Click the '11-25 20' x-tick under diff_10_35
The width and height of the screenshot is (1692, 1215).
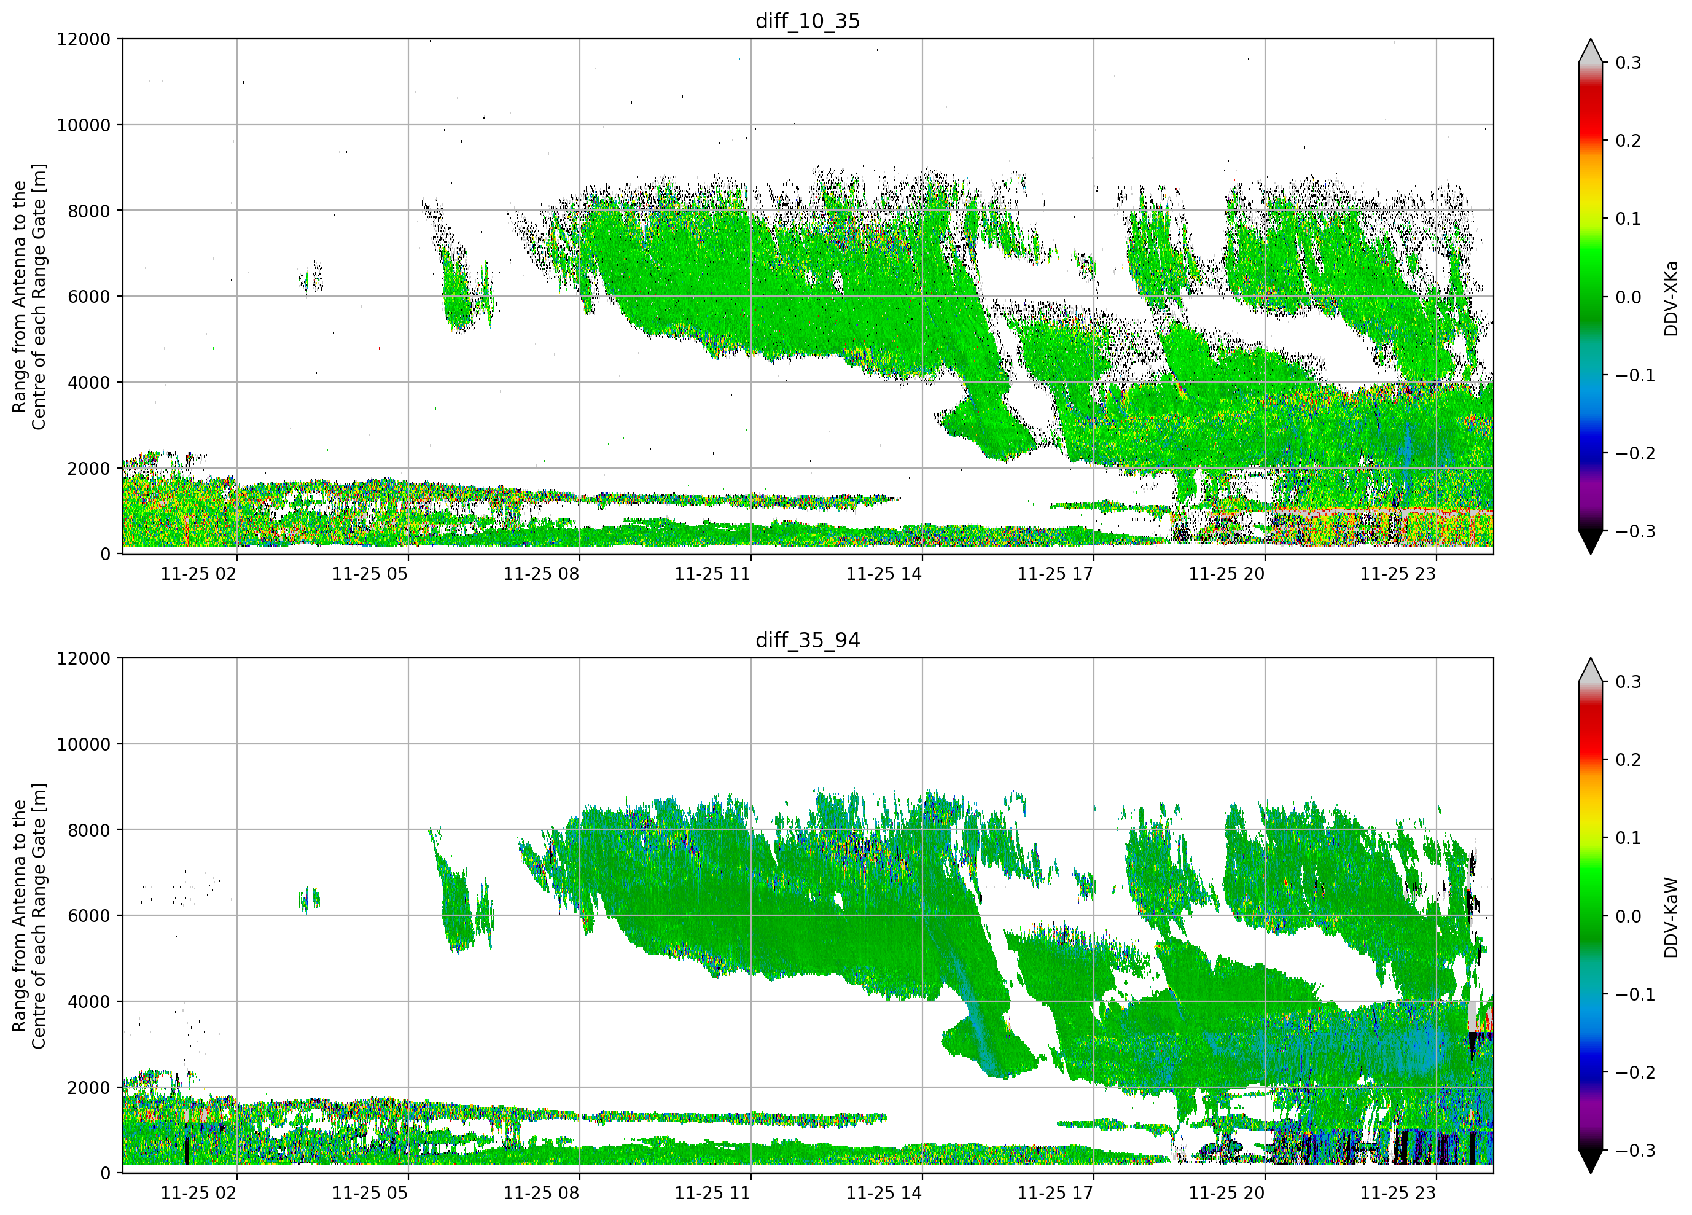point(1227,574)
